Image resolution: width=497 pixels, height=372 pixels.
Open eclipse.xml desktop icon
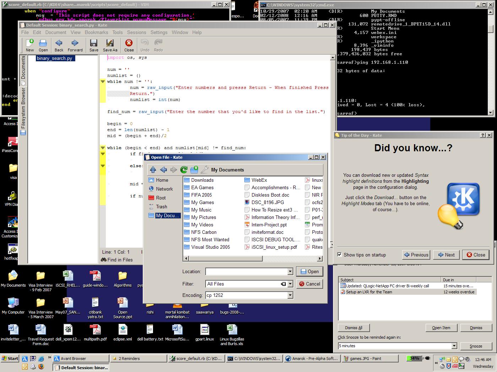[122, 332]
